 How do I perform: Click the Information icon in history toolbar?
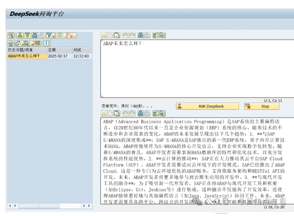click(46, 43)
